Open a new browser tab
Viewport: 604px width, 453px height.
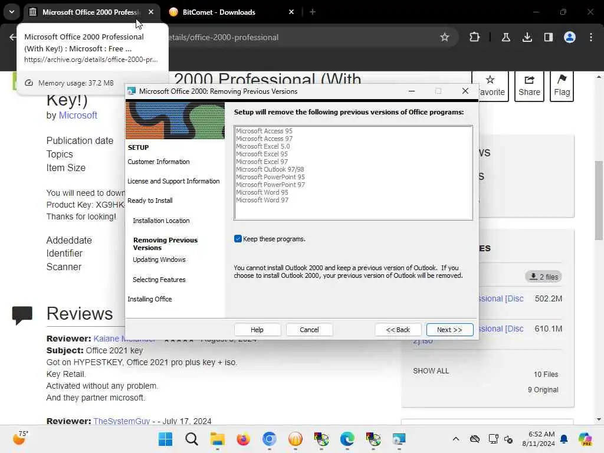(x=313, y=12)
